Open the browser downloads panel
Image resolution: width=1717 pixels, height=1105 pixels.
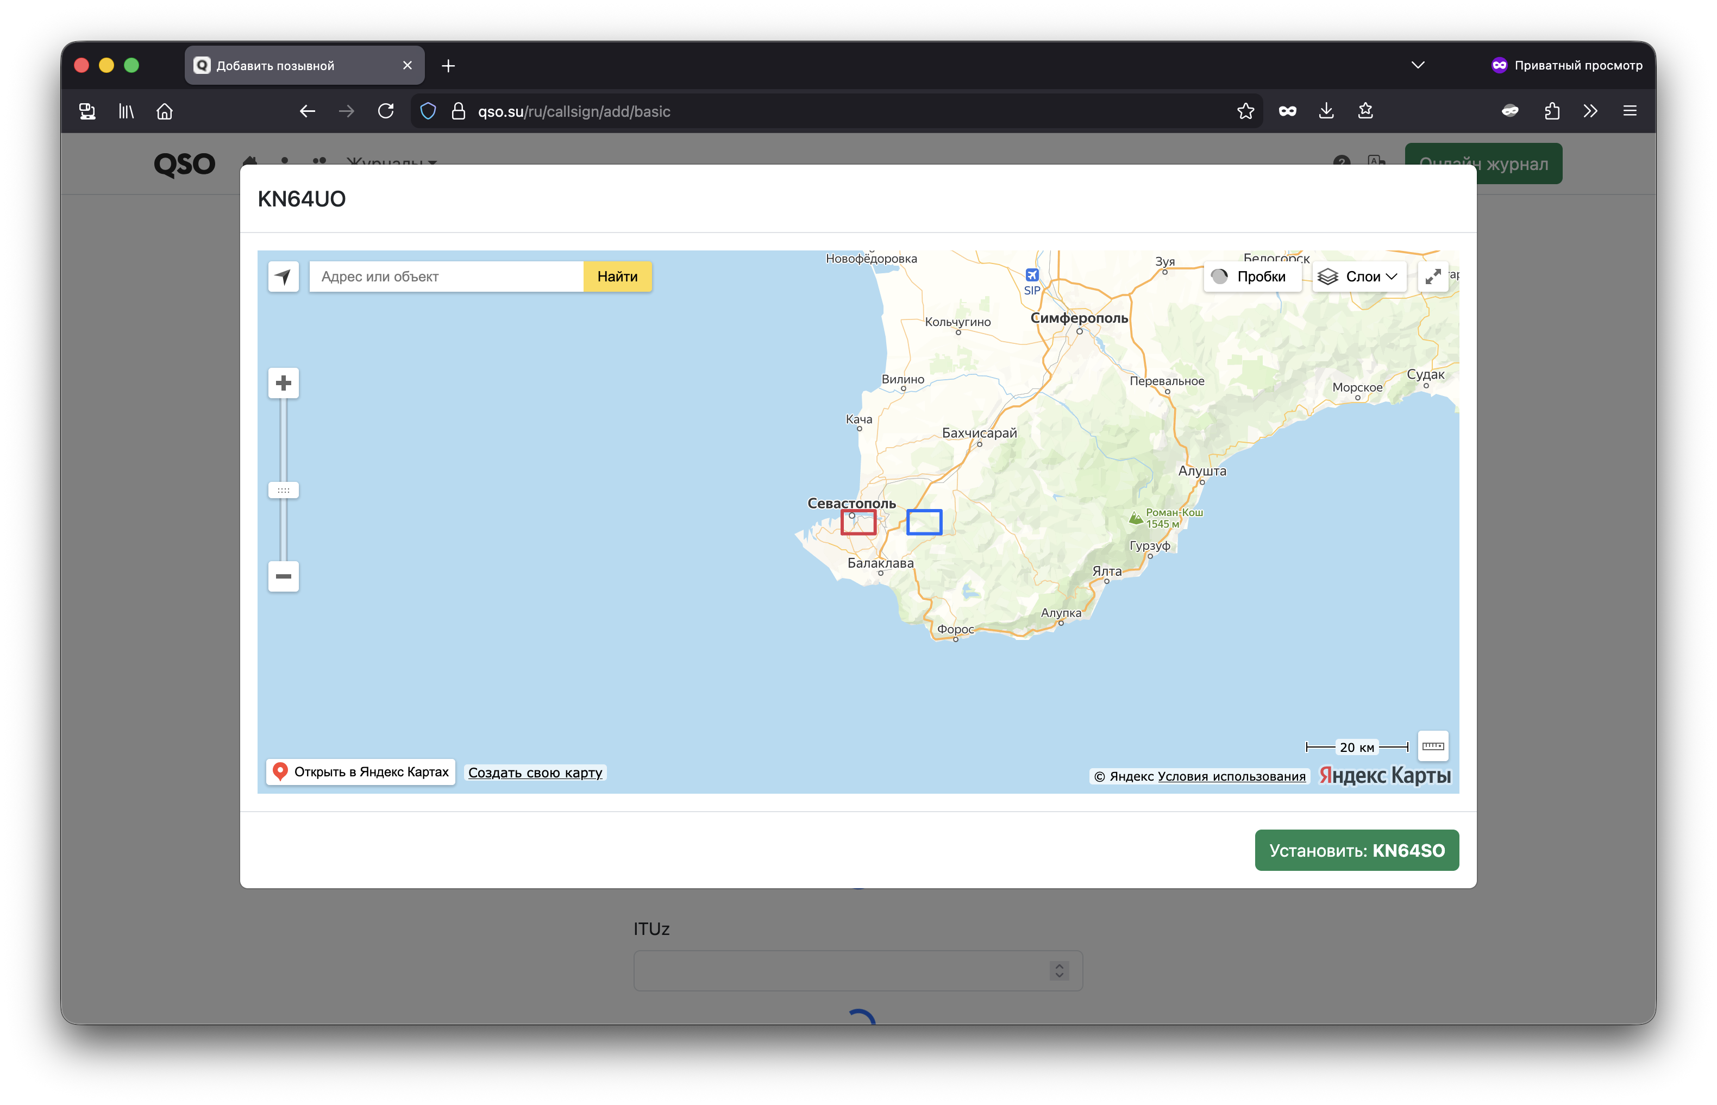pyautogui.click(x=1327, y=111)
